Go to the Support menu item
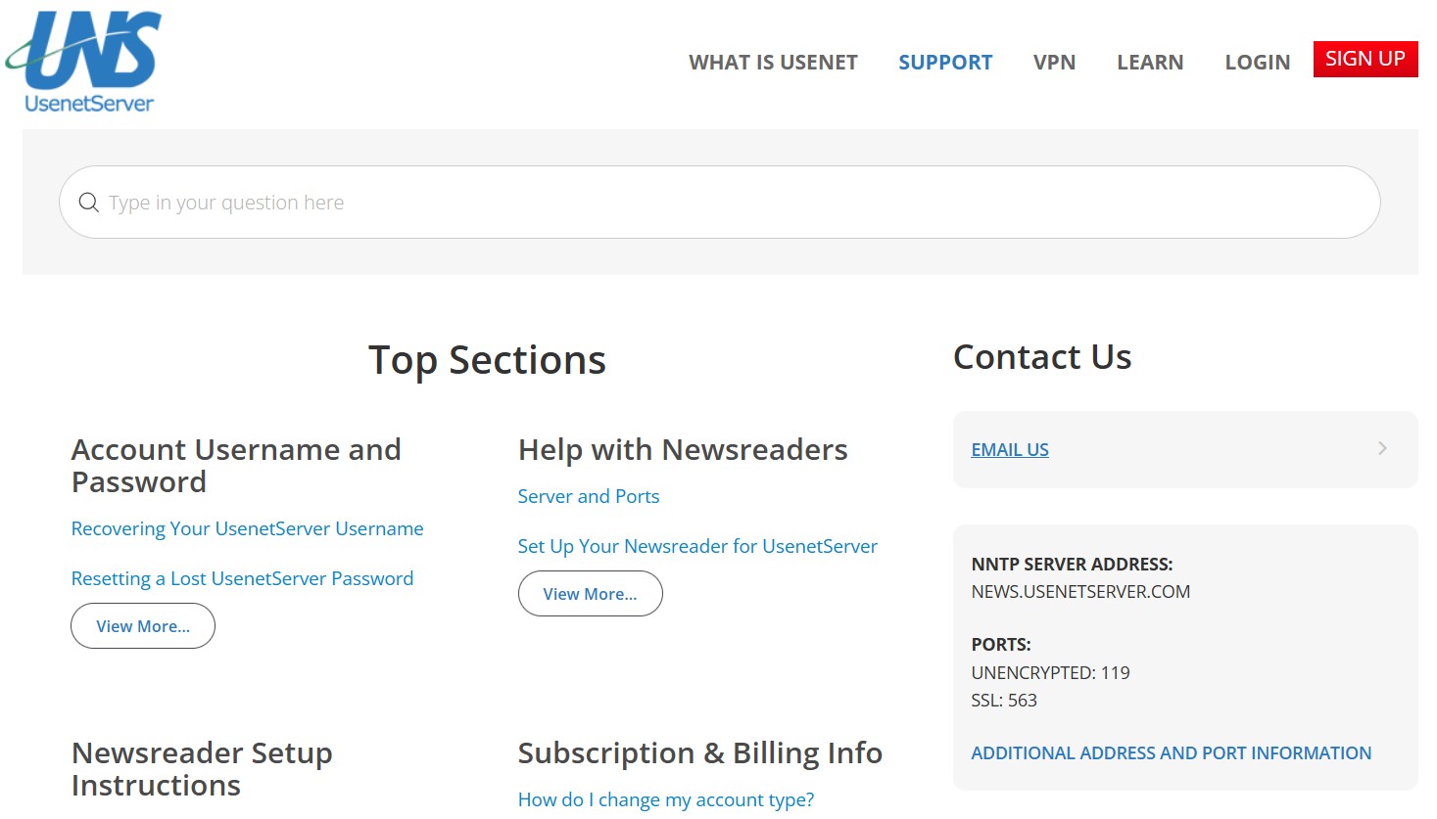The image size is (1437, 819). (945, 63)
